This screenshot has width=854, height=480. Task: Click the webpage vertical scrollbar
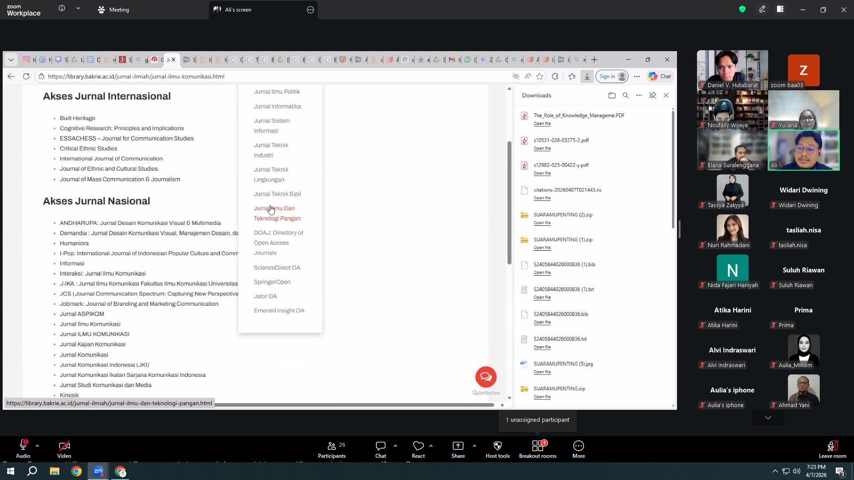[509, 203]
